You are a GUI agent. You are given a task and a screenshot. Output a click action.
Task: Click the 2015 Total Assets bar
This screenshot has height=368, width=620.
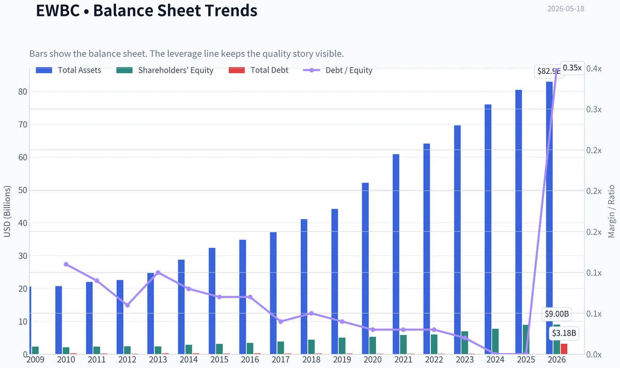coord(212,301)
